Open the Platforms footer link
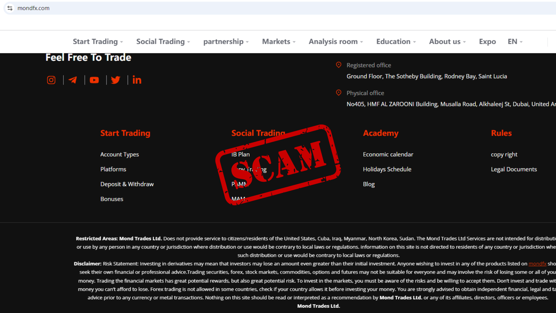The image size is (556, 313). click(x=113, y=169)
